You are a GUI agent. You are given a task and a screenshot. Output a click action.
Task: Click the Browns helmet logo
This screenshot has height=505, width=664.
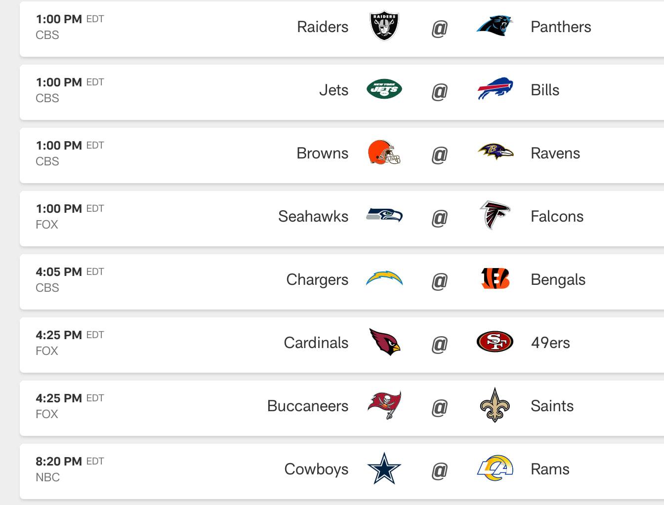click(384, 153)
